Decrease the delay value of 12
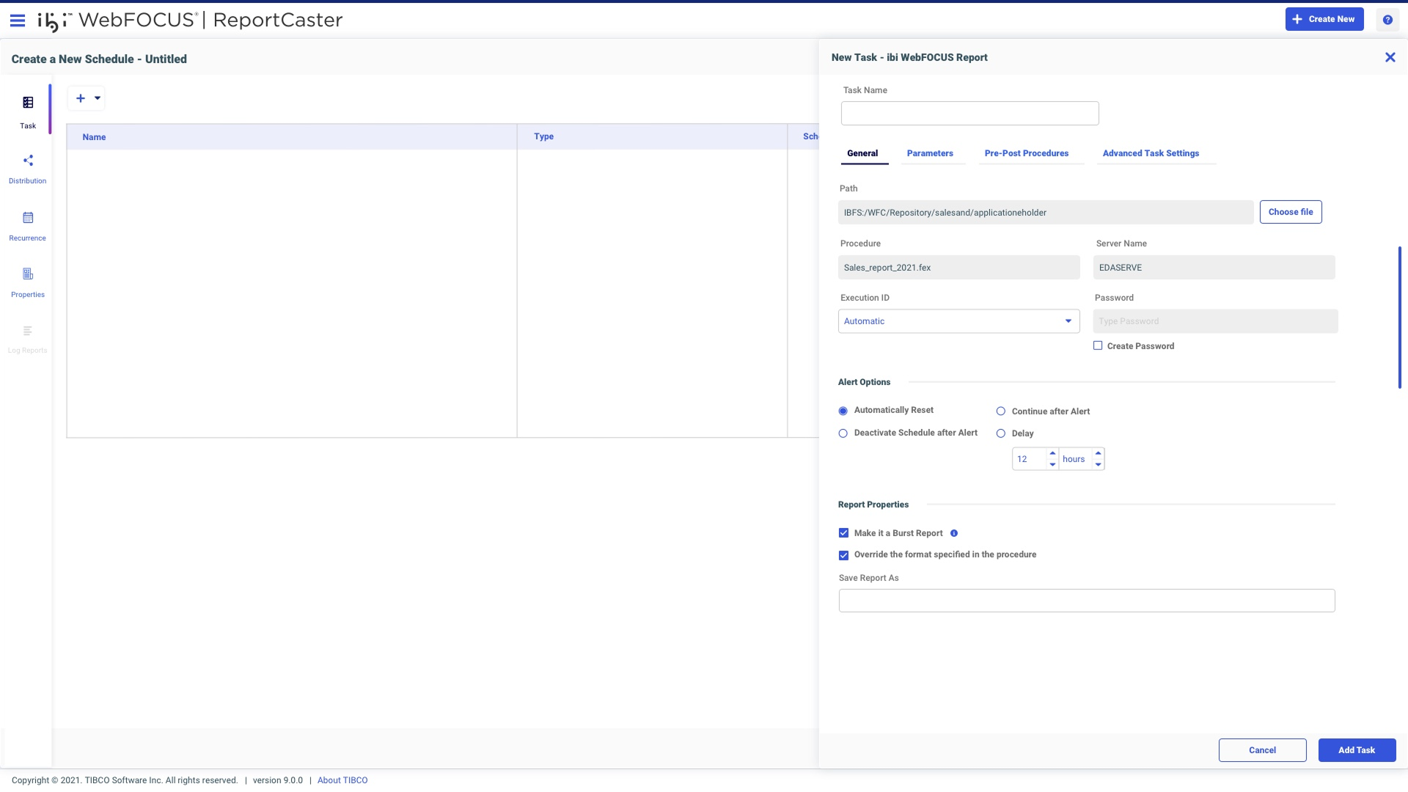Screen dimensions: 1408x792 [x=1052, y=465]
